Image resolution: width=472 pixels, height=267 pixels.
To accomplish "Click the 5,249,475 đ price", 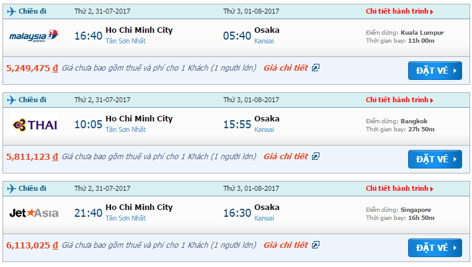I will coord(32,68).
